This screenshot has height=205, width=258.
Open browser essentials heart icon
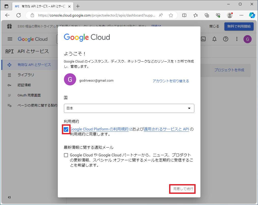click(x=218, y=15)
